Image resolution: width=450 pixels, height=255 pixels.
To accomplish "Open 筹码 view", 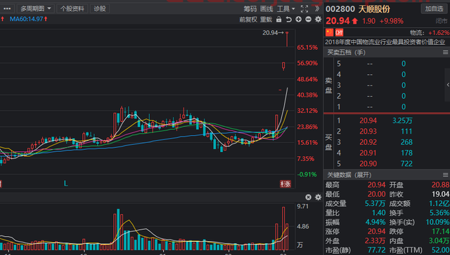I will 250,9.
